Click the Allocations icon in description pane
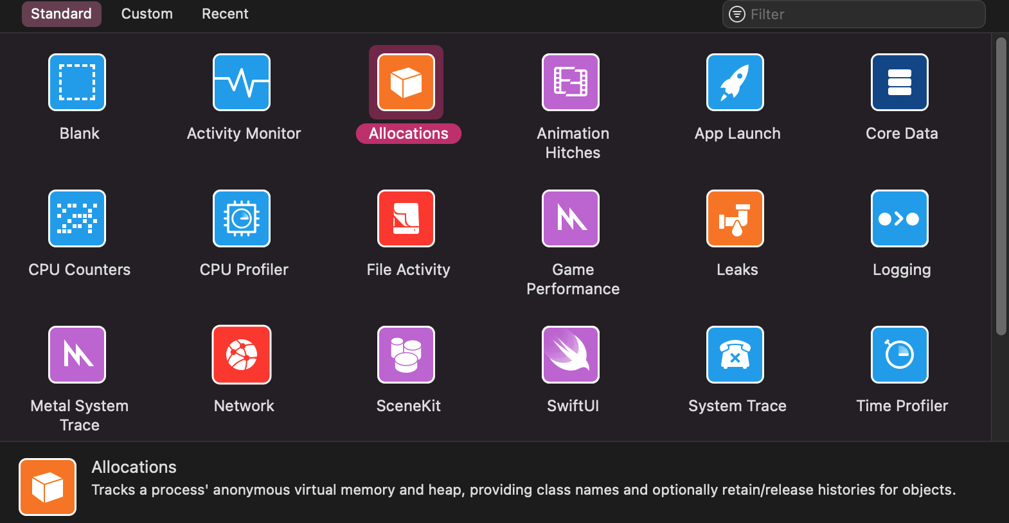 point(48,487)
